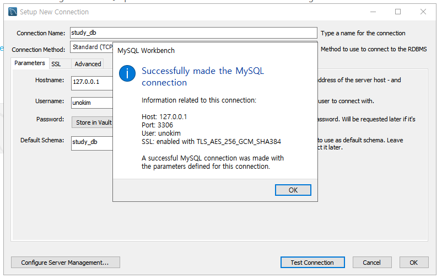
Task: Click 'A successful MySQL connection was made' message
Action: [213, 162]
